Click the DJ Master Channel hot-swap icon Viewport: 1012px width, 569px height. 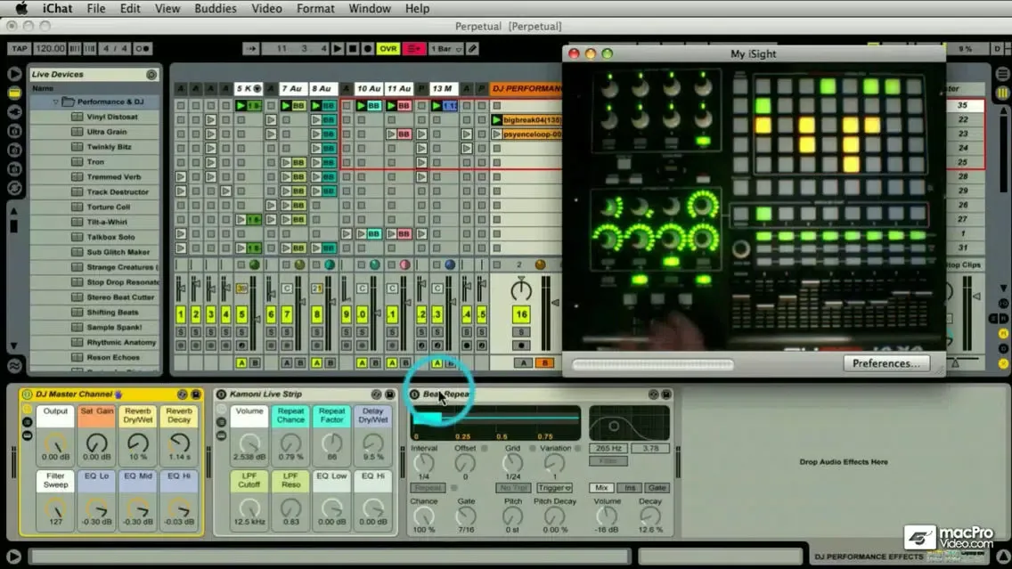point(182,394)
